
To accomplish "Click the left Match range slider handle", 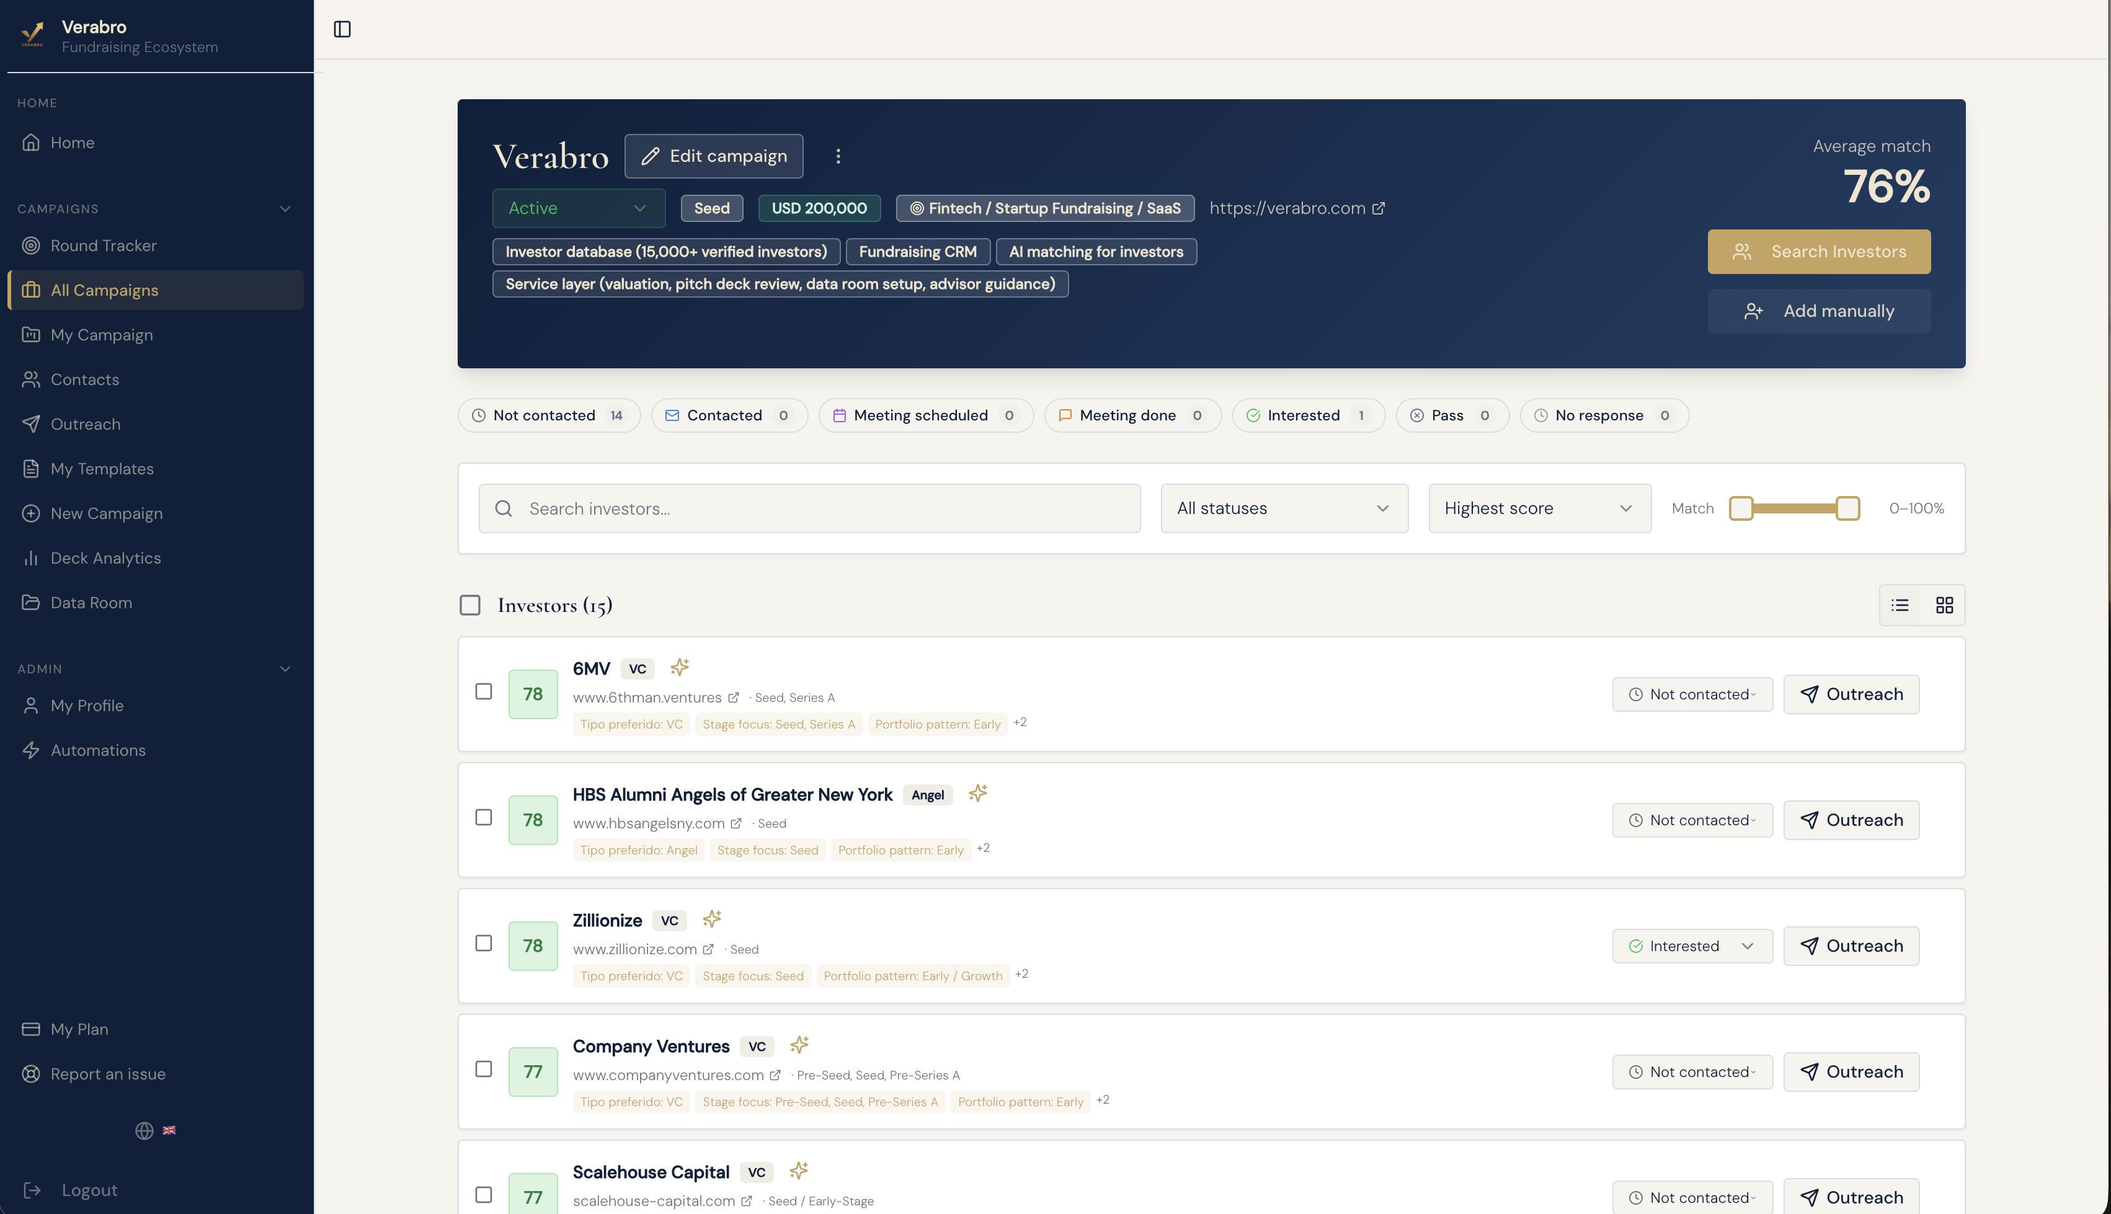I will (1741, 508).
